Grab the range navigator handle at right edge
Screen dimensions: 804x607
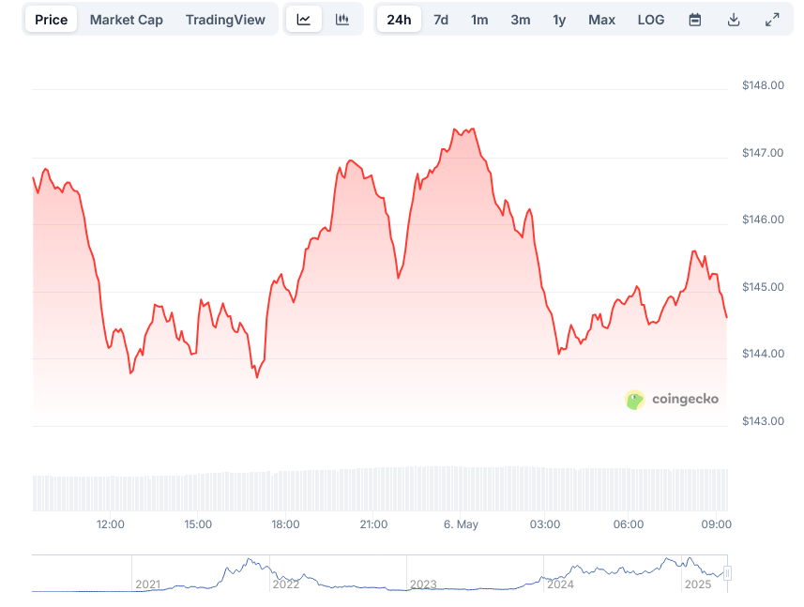(x=727, y=573)
